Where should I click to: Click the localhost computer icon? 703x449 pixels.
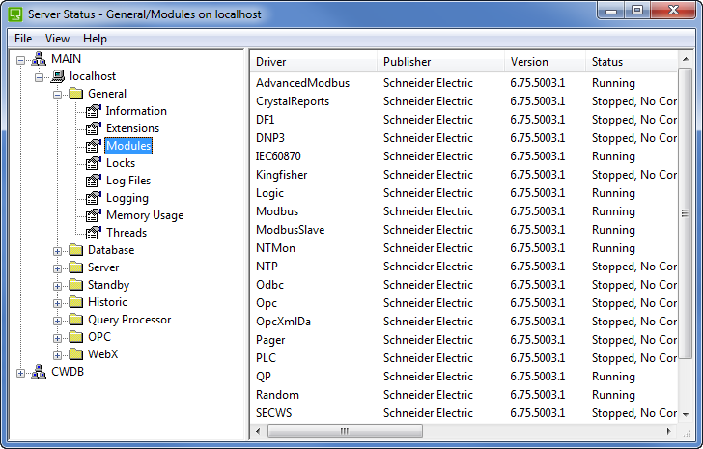coord(57,76)
